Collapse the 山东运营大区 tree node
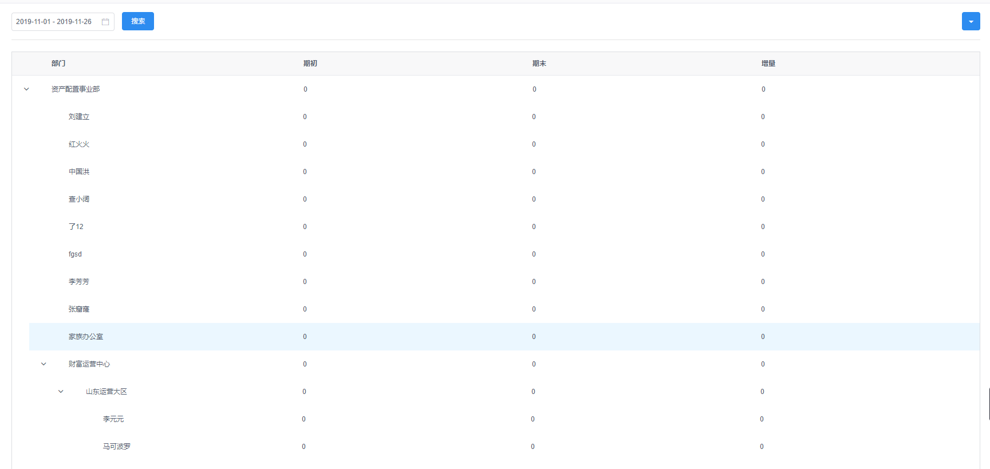Image resolution: width=990 pixels, height=469 pixels. 61,392
